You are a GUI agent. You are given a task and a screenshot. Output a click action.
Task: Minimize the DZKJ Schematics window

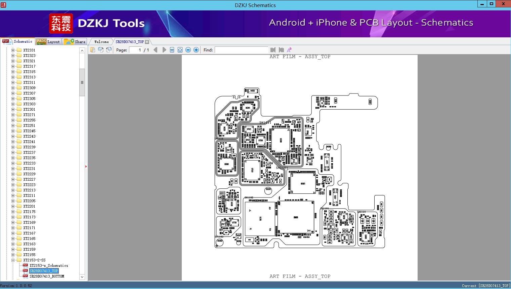point(482,4)
